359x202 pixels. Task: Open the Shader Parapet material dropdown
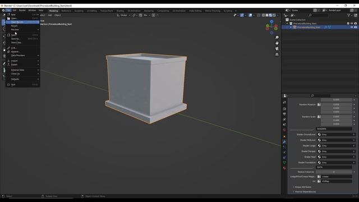coord(337,151)
